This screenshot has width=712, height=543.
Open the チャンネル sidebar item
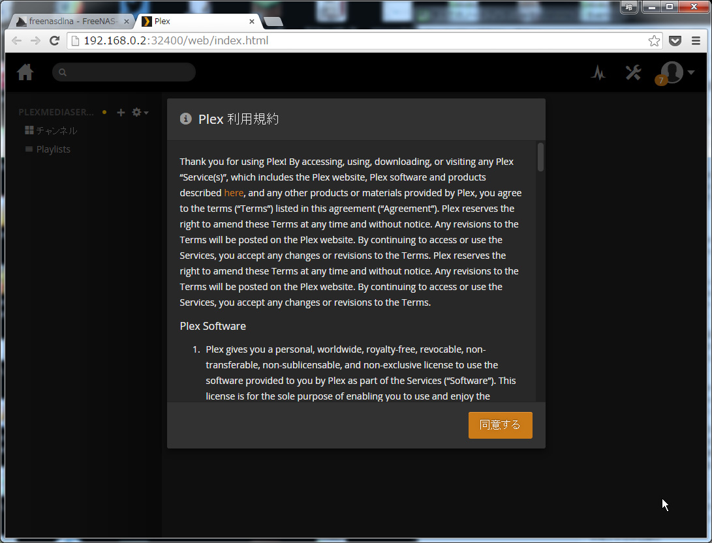coord(51,130)
